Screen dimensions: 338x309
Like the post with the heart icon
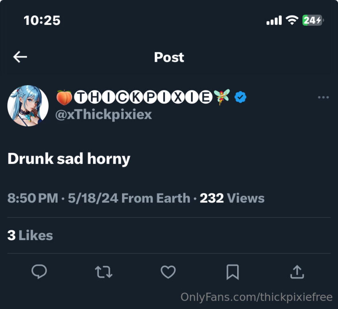[168, 272]
